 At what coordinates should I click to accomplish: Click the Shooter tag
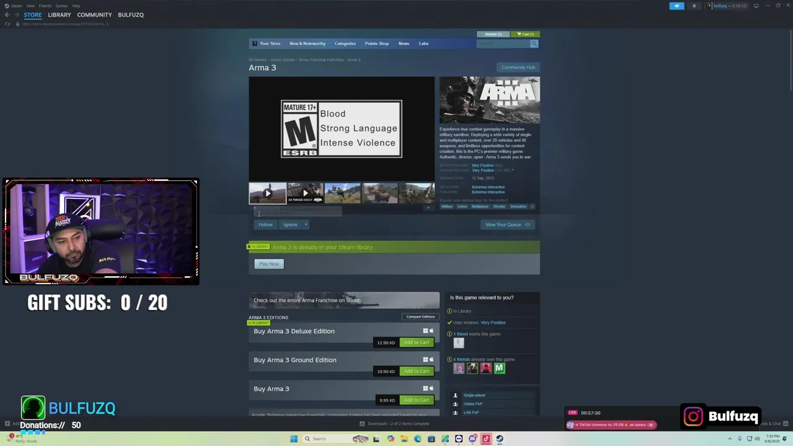[499, 206]
